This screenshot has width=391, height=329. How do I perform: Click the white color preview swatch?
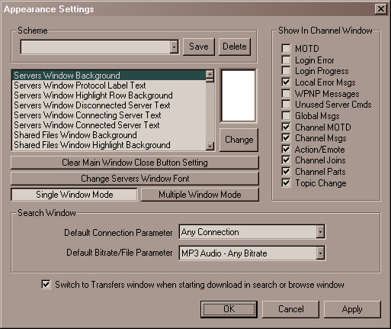click(239, 95)
